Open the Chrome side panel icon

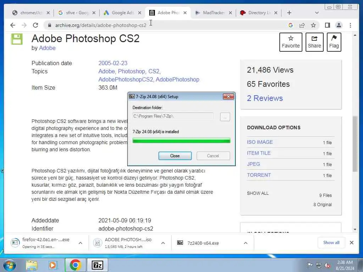[327, 25]
